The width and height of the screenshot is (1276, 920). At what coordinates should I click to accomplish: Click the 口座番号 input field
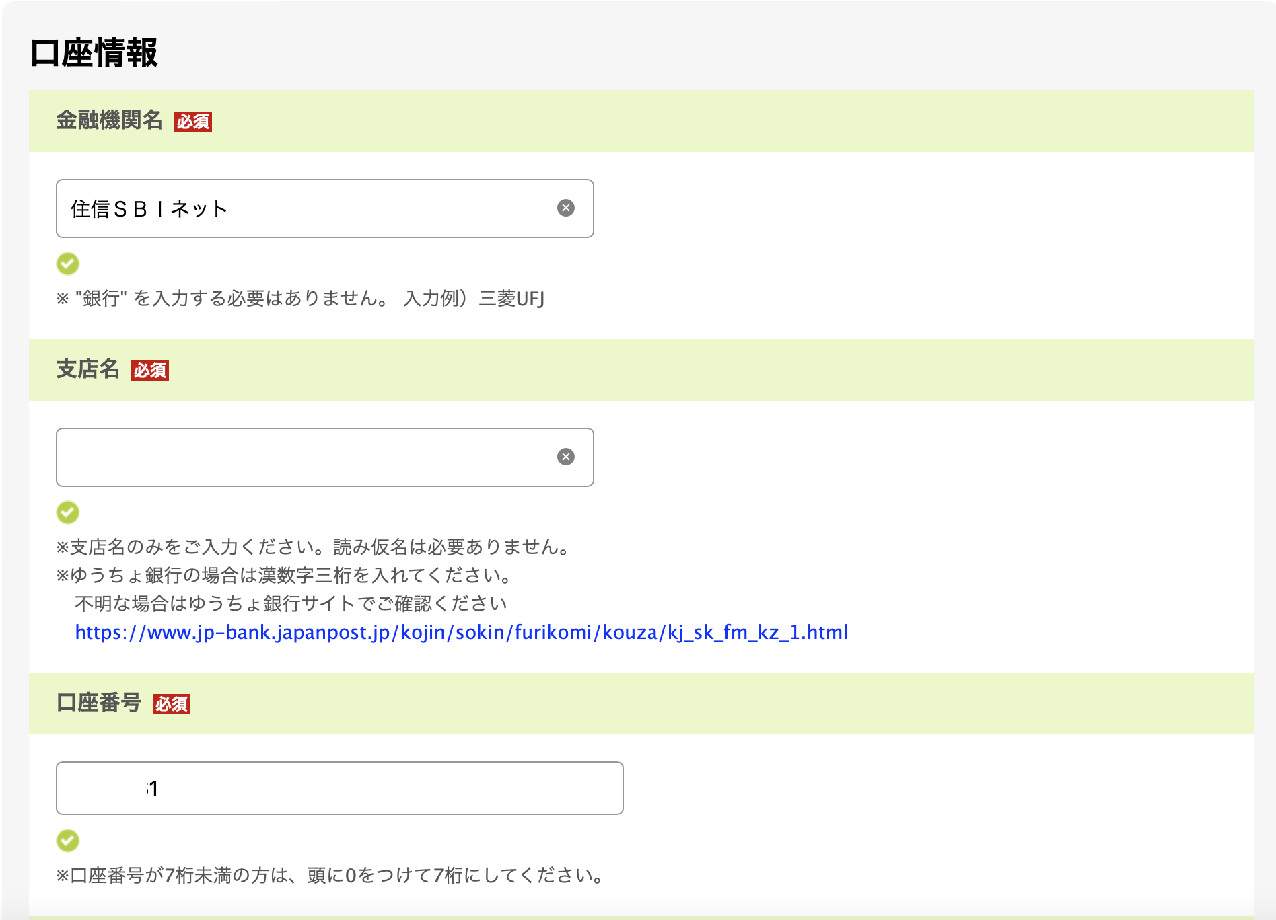point(340,788)
